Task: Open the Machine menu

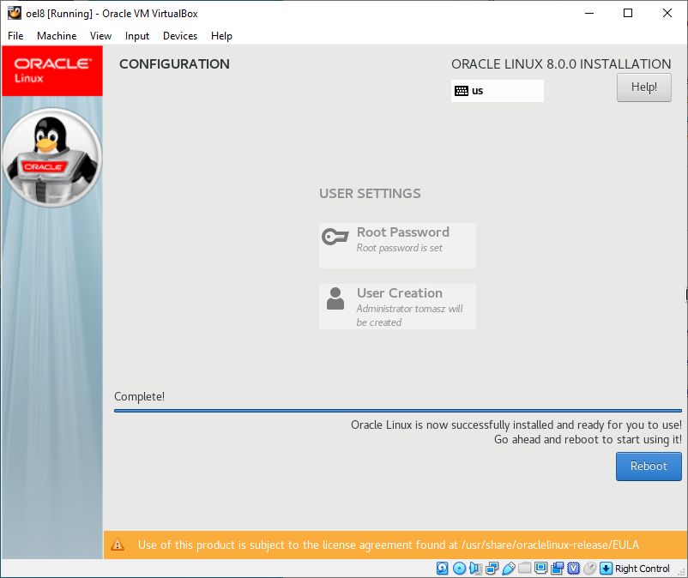Action: point(57,36)
